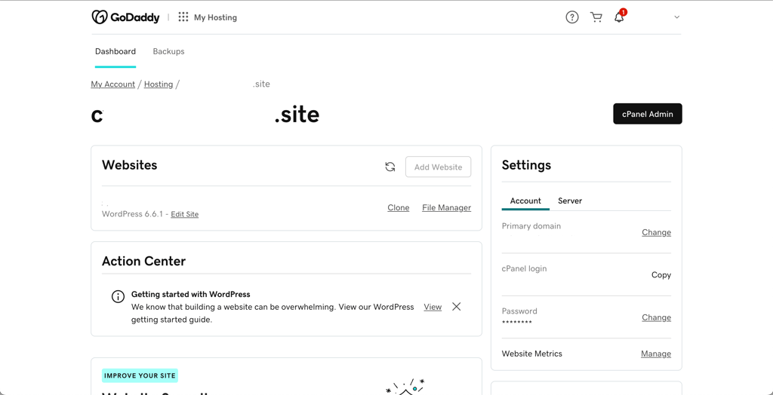Screen dimensions: 773x395
Task: Clone the WordPress site
Action: click(x=399, y=208)
